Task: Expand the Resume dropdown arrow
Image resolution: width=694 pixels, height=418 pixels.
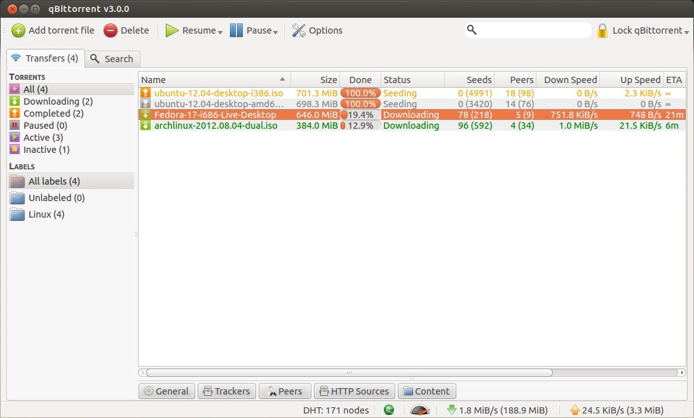Action: click(x=220, y=32)
